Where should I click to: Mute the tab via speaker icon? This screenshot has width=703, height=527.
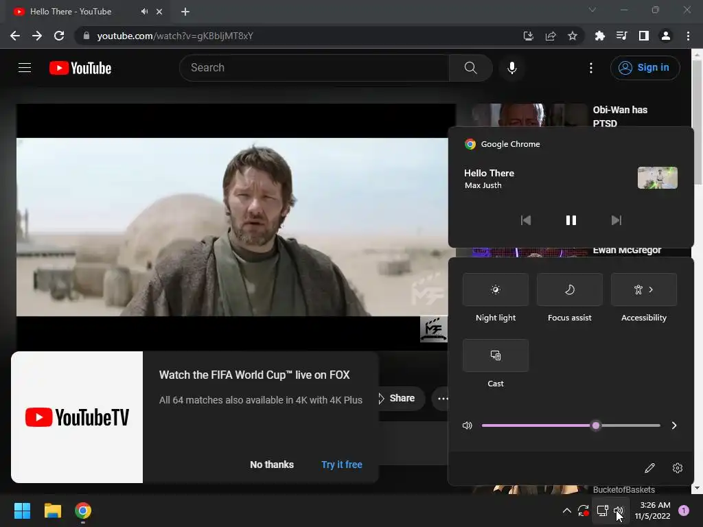pos(144,12)
